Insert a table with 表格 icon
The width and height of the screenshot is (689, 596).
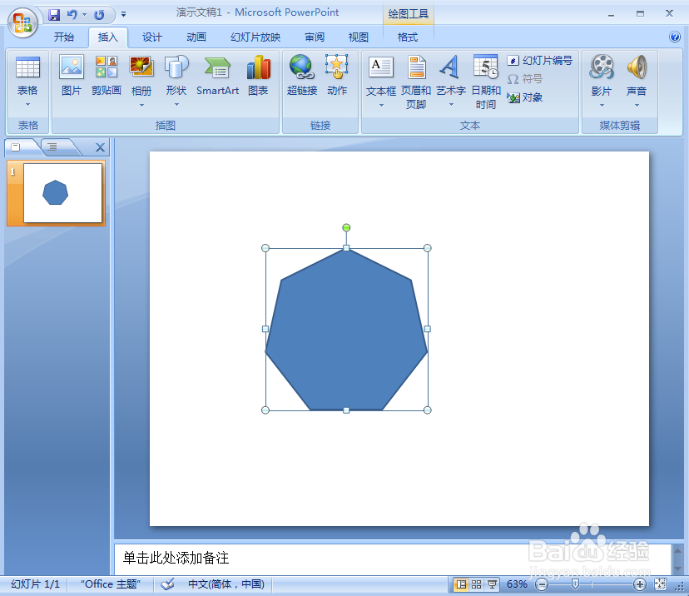tap(27, 76)
